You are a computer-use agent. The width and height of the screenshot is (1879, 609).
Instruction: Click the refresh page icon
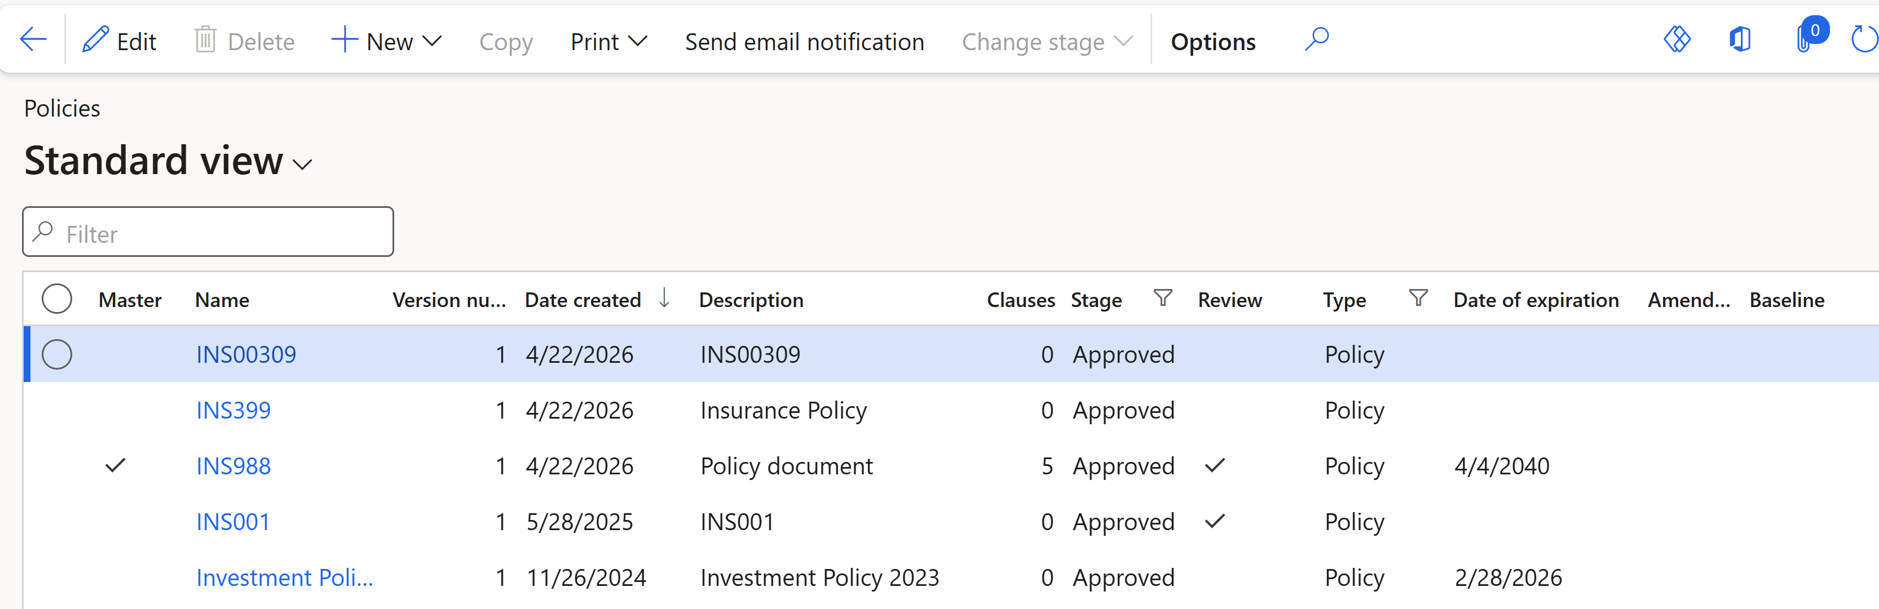1864,39
